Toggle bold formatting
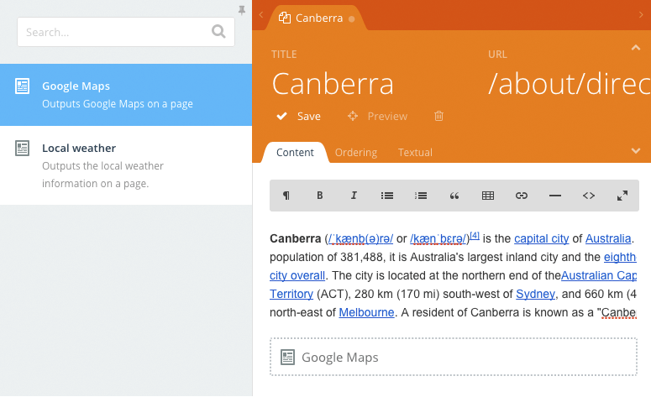 tap(320, 196)
